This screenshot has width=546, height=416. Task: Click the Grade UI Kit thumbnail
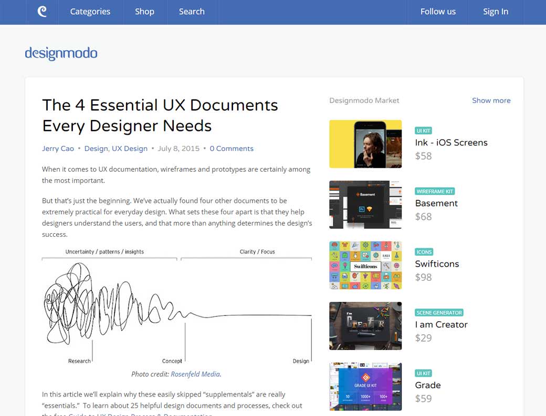pos(365,386)
